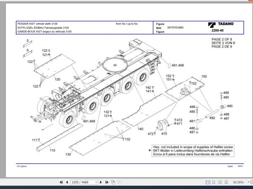The height and width of the screenshot is (189, 253).
Task: Click part label 470 in diagram
Action: [164, 133]
